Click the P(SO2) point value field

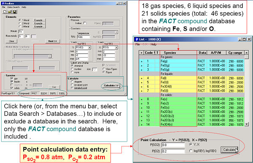173,145
